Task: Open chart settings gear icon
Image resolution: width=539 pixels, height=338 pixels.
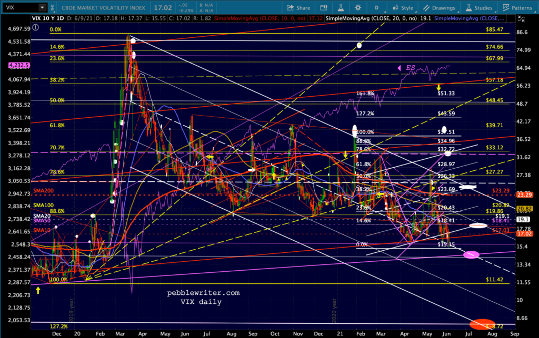Action: point(358,7)
